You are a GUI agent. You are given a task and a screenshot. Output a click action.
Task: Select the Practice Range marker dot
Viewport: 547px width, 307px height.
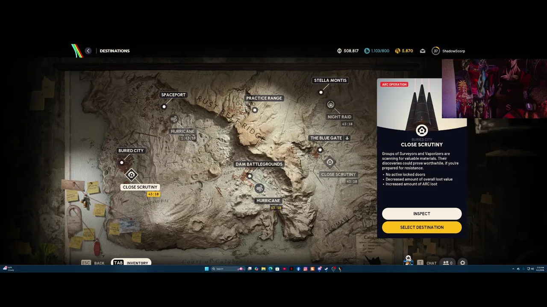click(x=255, y=110)
